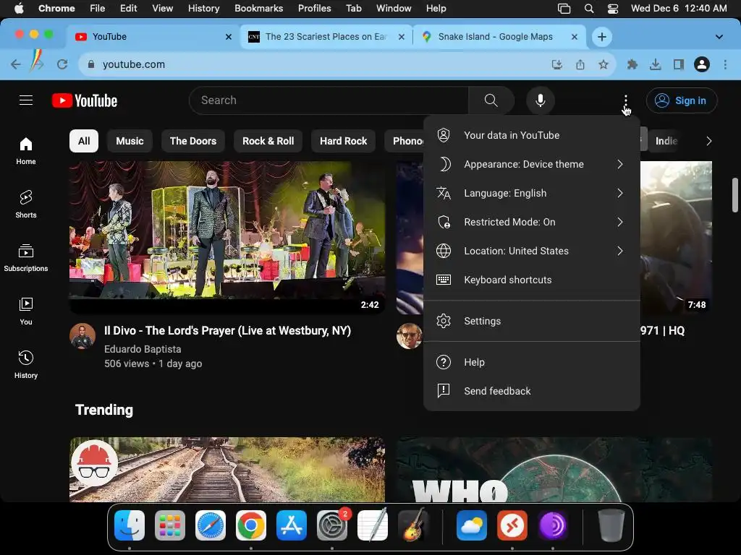741x555 pixels.
Task: Click Chrome back arrow
Action: (x=16, y=64)
